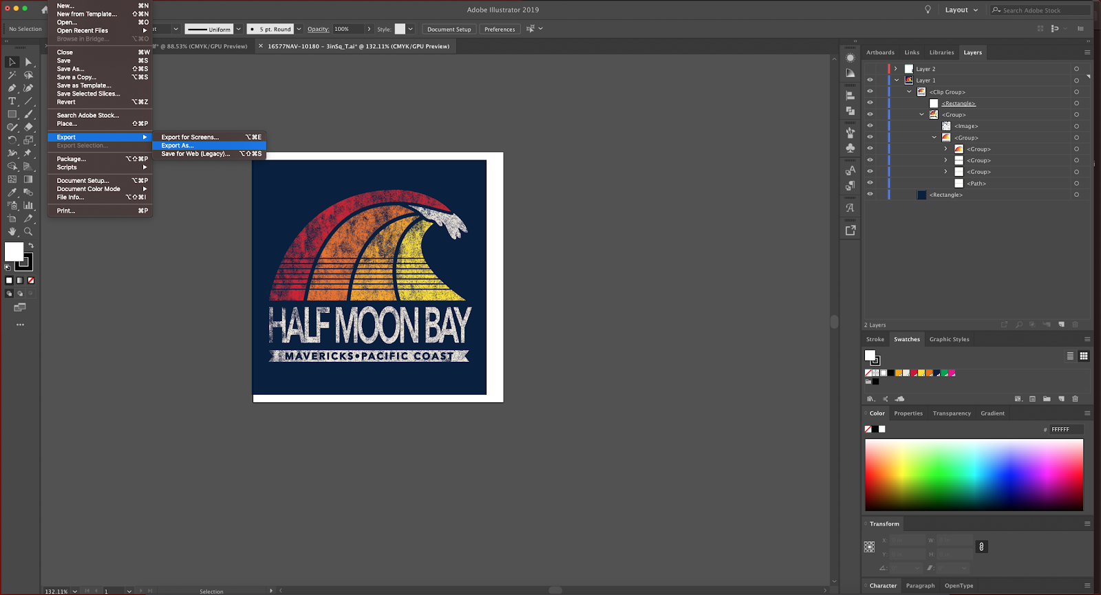Open the Asset Export panel icon
This screenshot has width=1101, height=595.
851,230
